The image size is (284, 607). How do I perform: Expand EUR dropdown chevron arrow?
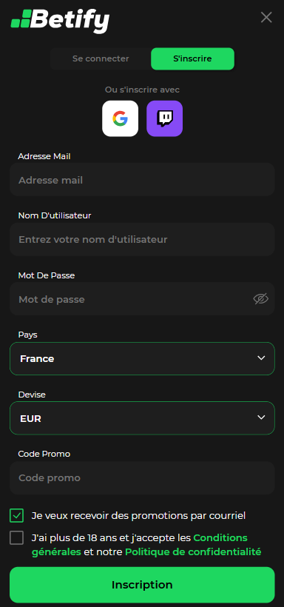261,417
